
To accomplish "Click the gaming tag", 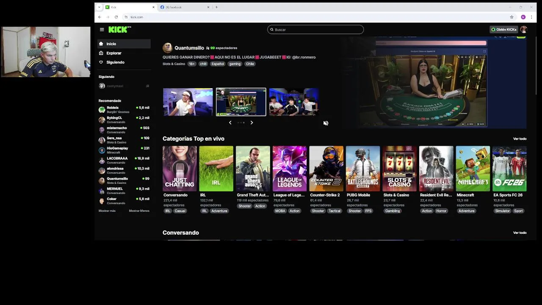I will point(235,64).
